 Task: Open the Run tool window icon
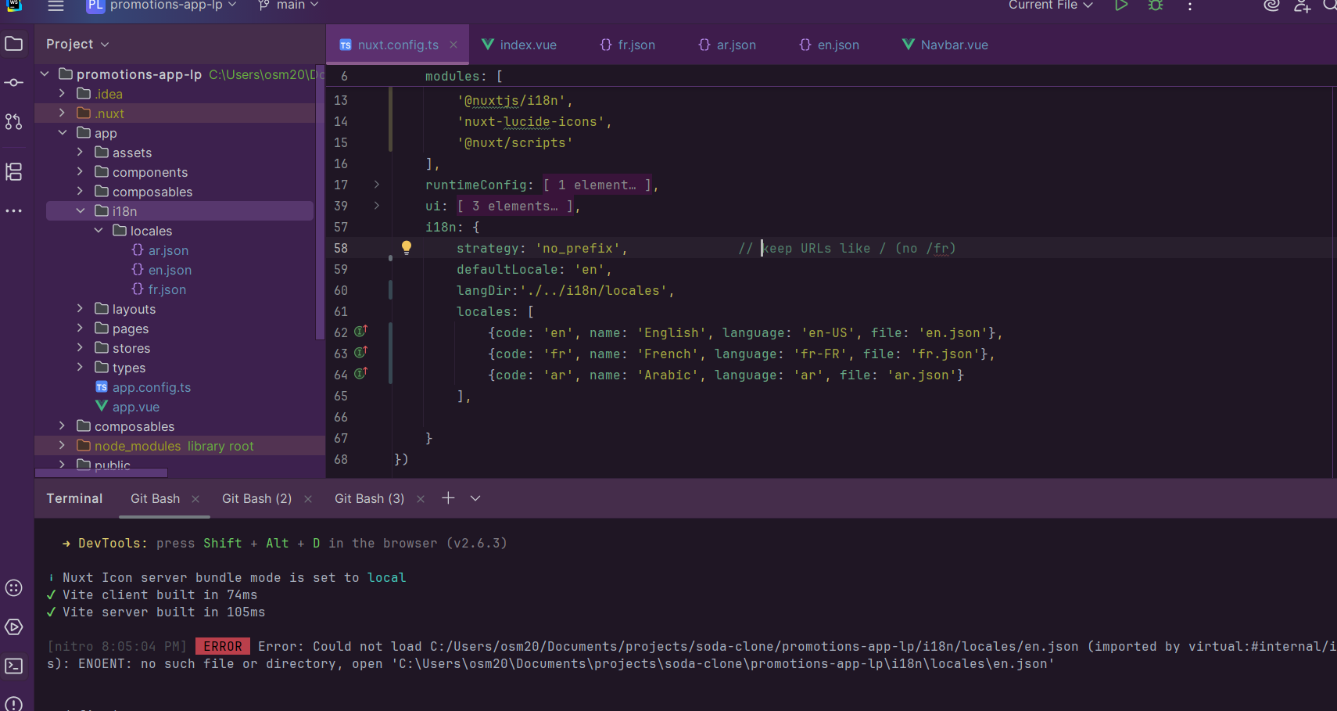pyautogui.click(x=14, y=627)
